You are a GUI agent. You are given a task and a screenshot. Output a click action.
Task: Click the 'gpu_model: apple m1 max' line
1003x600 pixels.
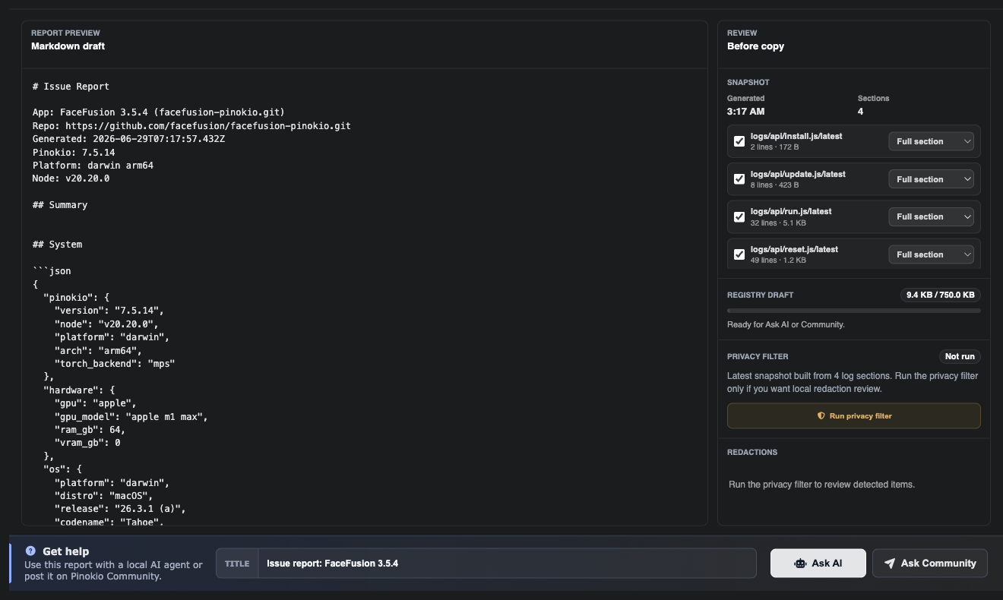131,416
